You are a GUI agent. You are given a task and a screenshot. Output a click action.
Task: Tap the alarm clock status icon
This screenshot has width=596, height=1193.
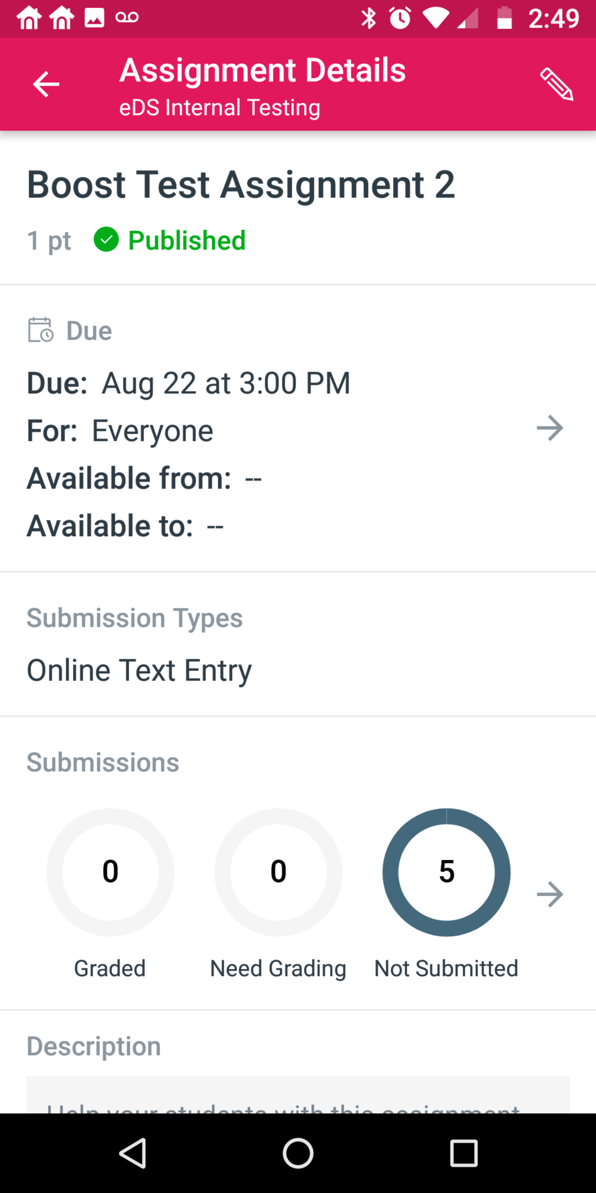coord(400,18)
